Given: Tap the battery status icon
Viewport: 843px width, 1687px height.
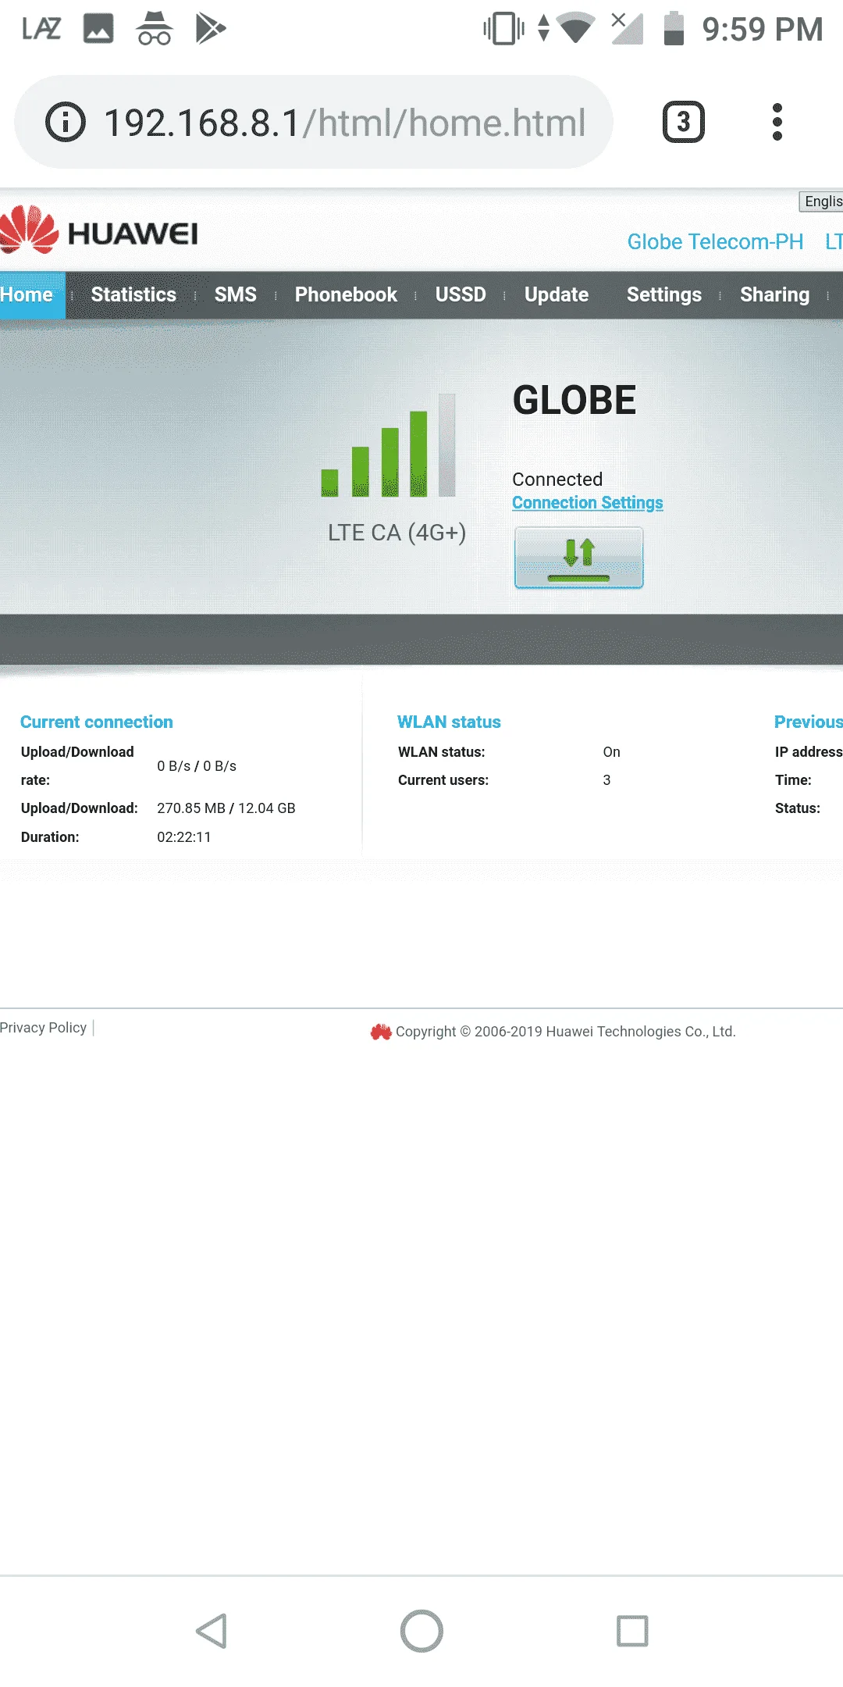Looking at the screenshot, I should coord(674,29).
